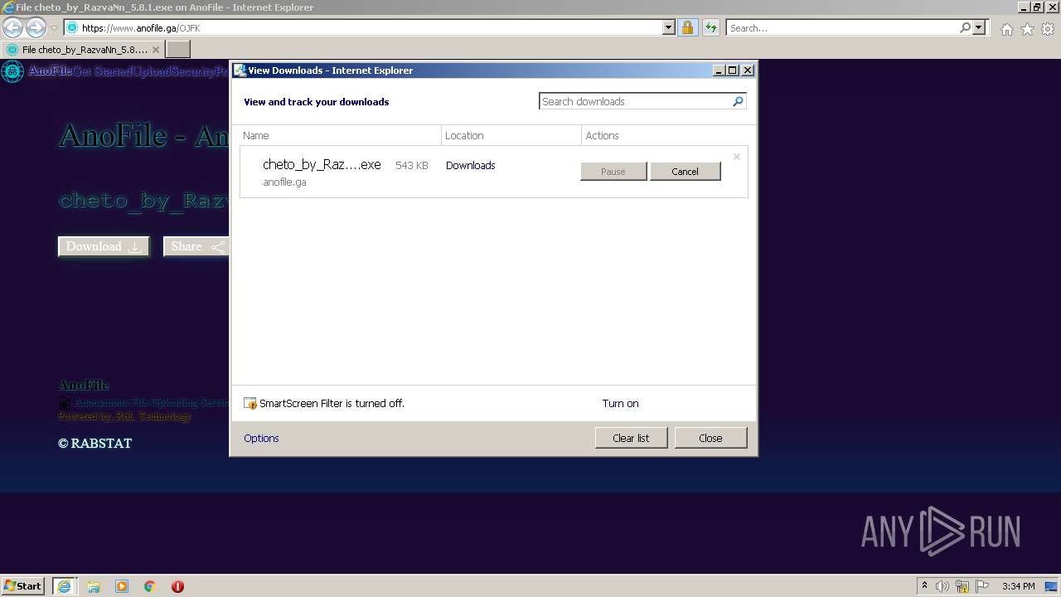The width and height of the screenshot is (1061, 597).
Task: Click the AnoFile logo icon in page header
Action: click(x=12, y=71)
